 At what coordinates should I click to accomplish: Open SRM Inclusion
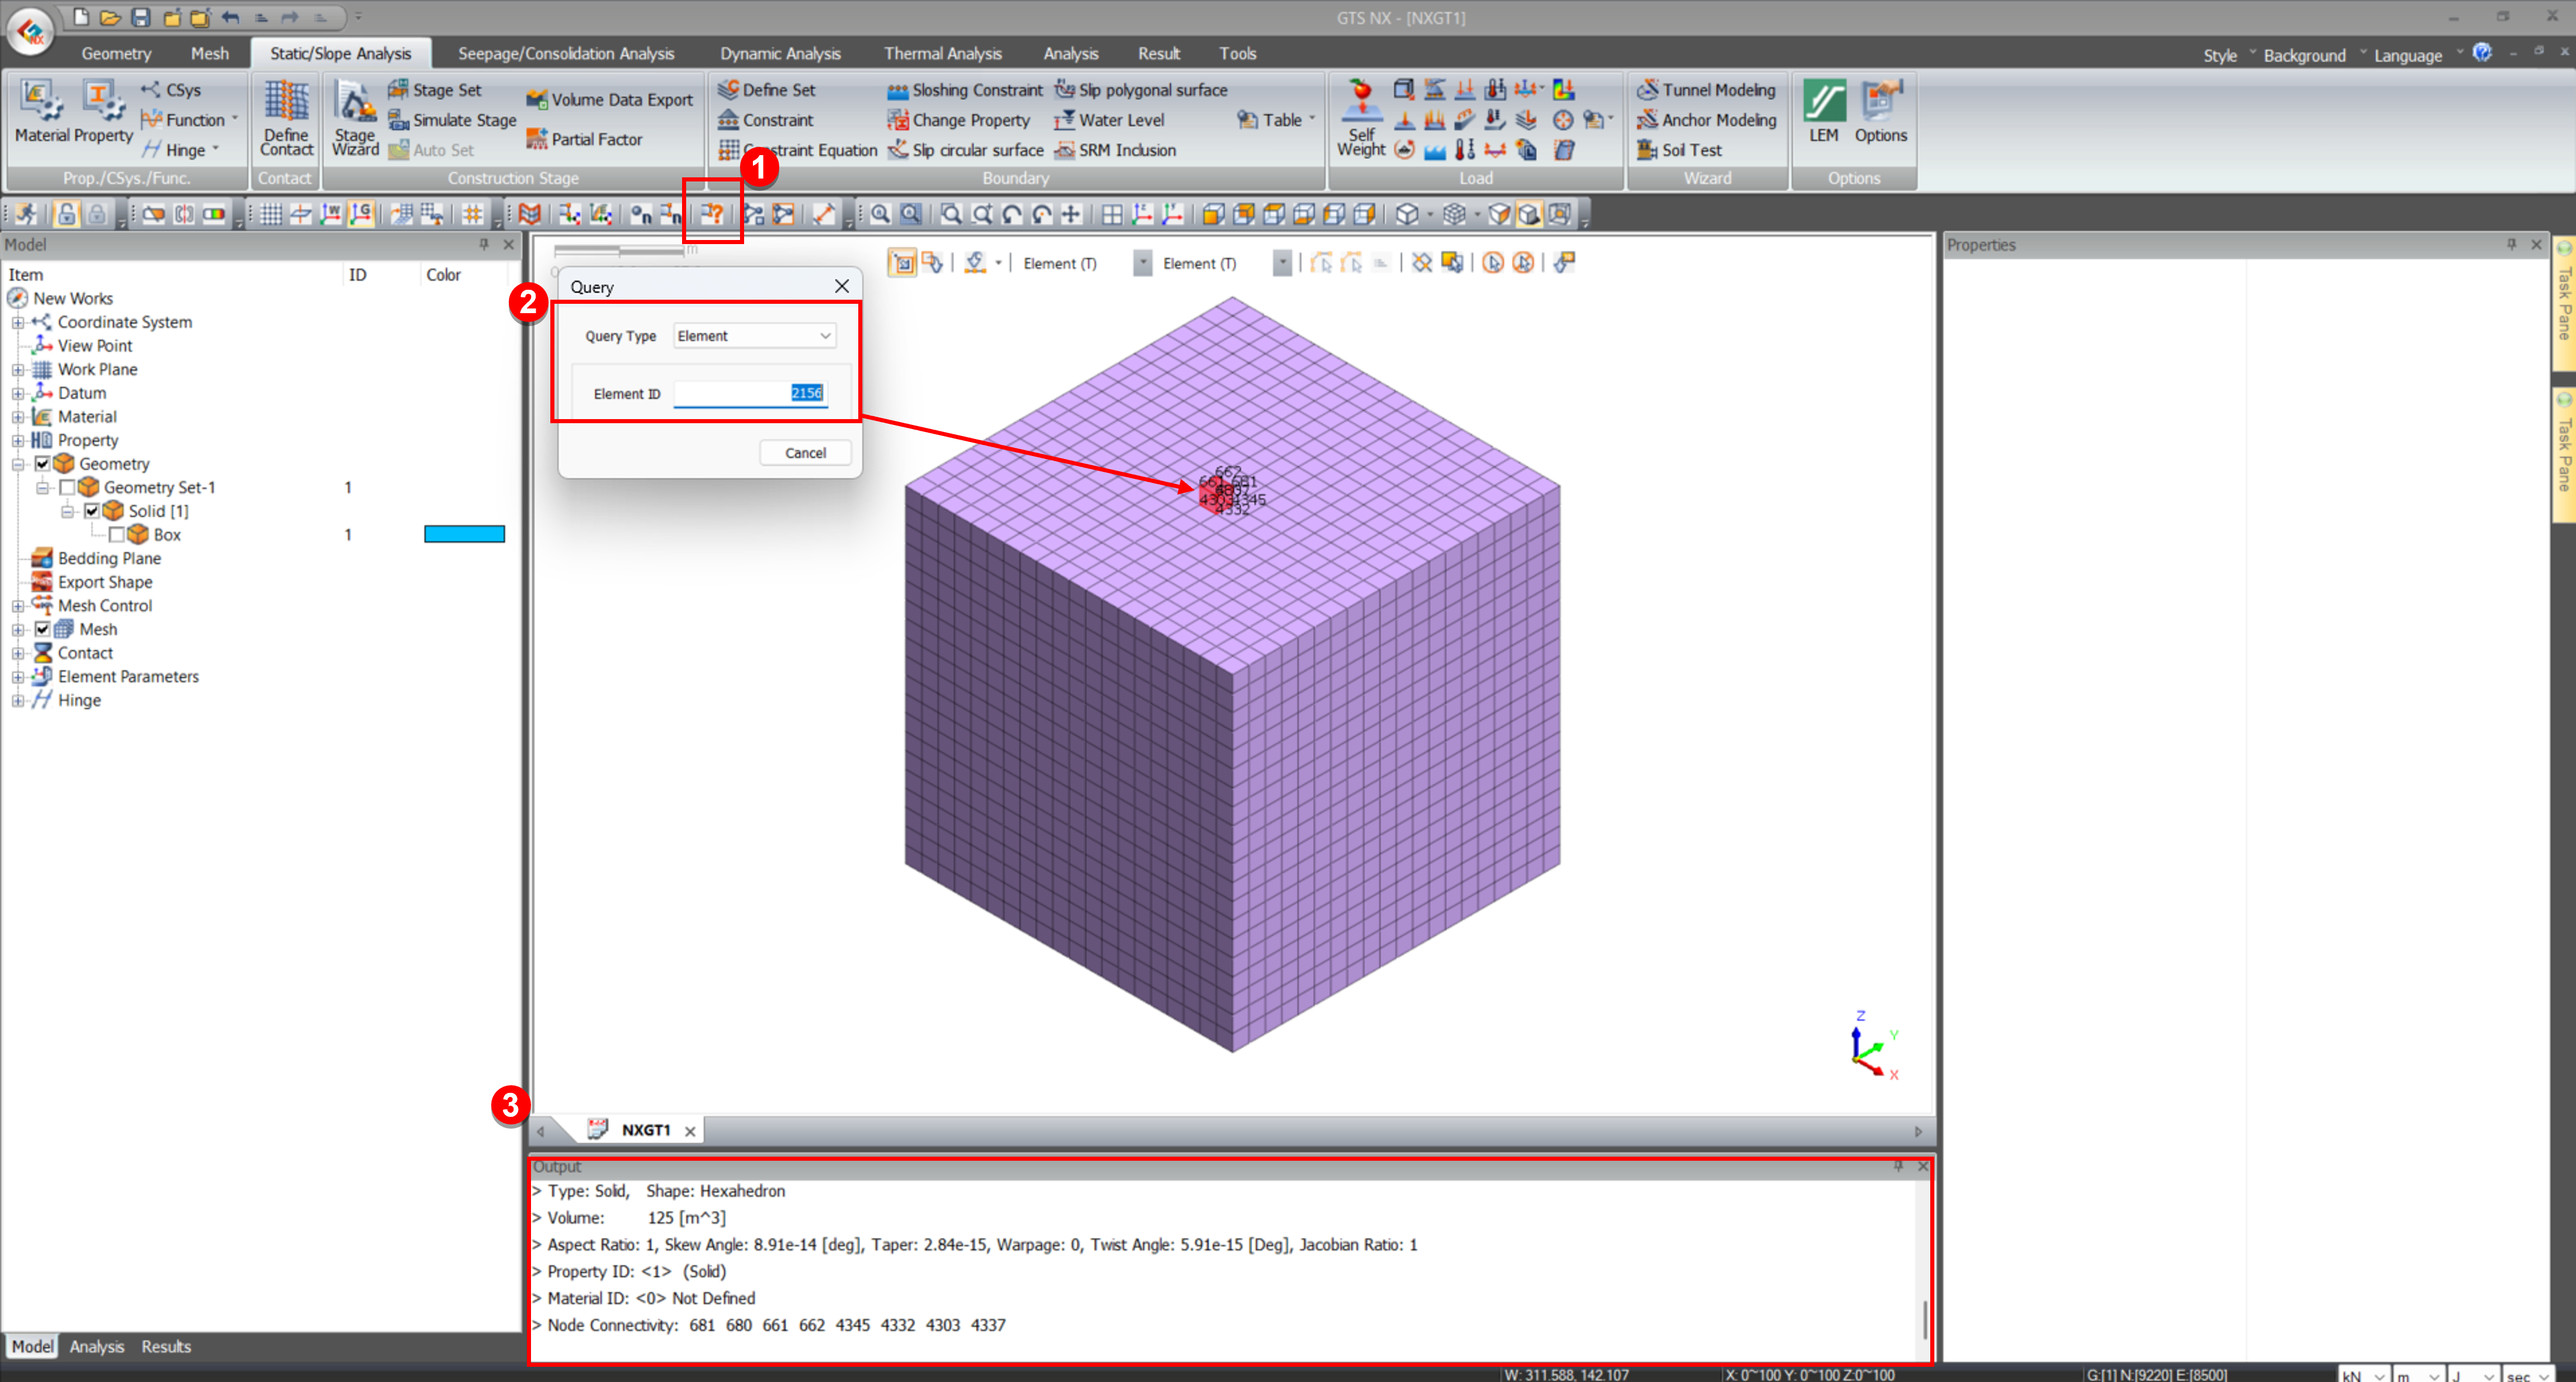[1115, 150]
